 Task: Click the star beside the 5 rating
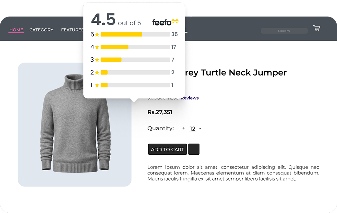pyautogui.click(x=97, y=34)
